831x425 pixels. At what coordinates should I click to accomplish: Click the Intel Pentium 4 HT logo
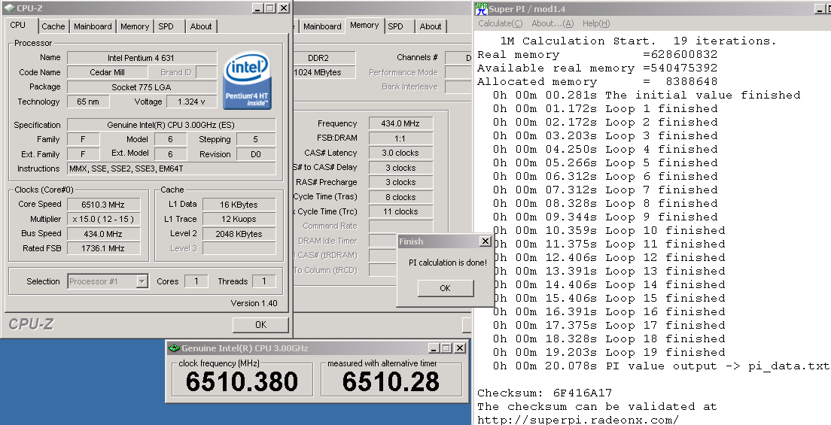click(x=248, y=80)
